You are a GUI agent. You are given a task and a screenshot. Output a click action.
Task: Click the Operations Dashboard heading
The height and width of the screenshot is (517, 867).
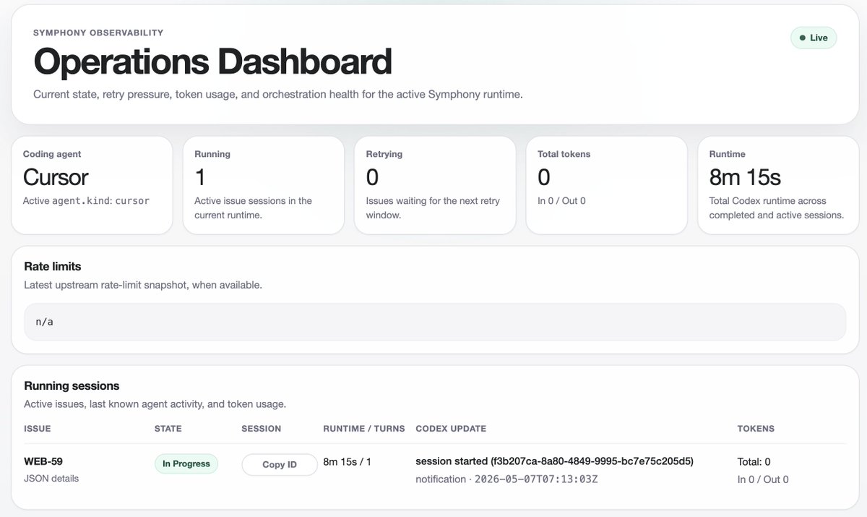(x=212, y=61)
